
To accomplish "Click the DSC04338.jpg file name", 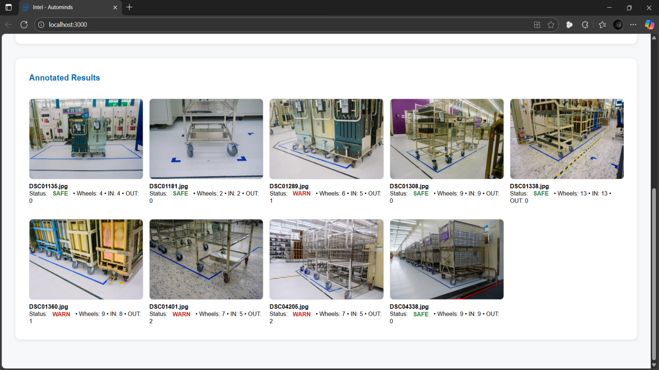I will click(x=409, y=307).
